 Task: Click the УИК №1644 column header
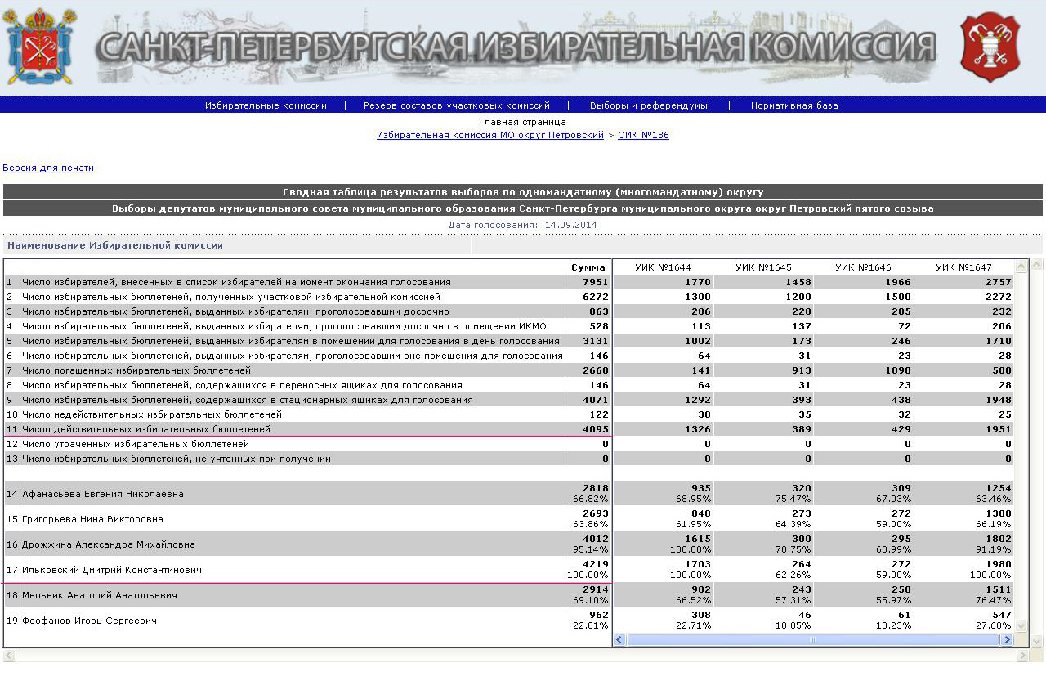[x=662, y=267]
